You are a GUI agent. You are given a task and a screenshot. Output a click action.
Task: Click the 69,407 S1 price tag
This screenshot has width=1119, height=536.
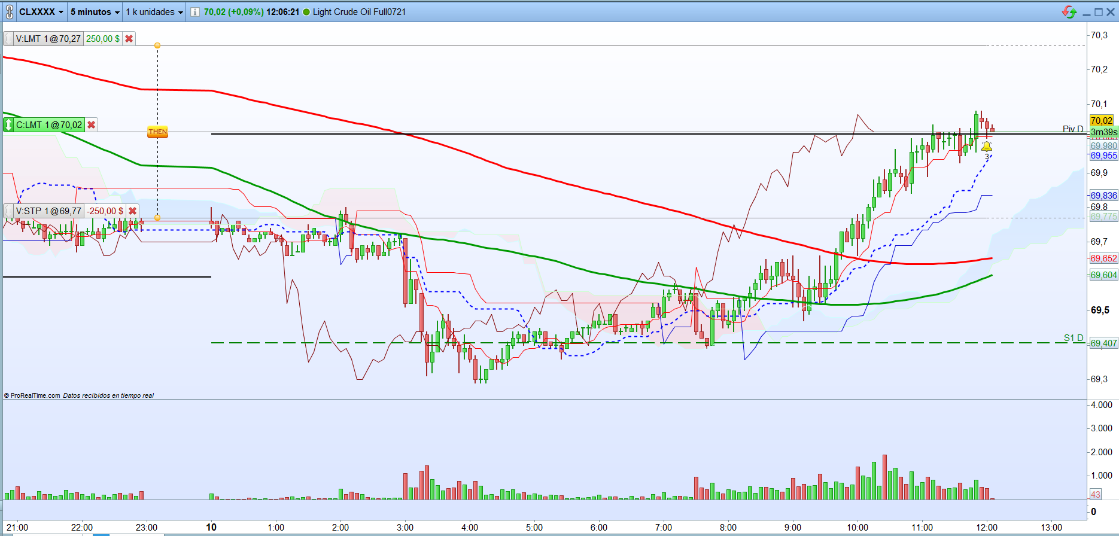(1103, 343)
